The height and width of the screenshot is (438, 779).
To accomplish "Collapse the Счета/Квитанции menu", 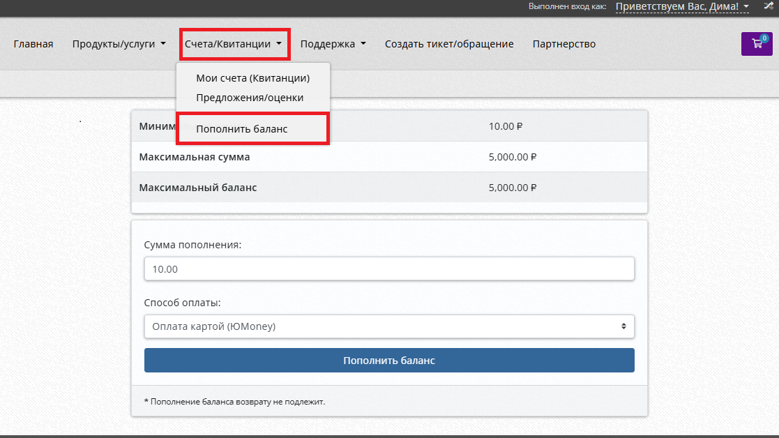I will [x=234, y=44].
